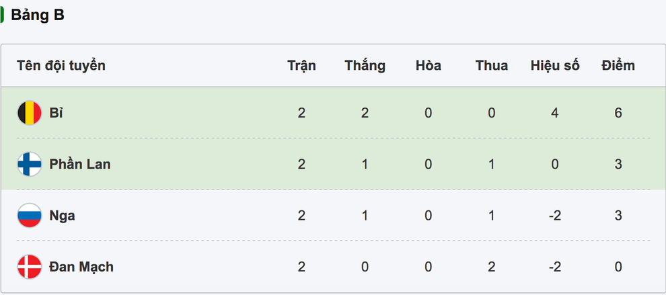Click the Russia flag icon
The image size is (666, 295).
coord(30,216)
